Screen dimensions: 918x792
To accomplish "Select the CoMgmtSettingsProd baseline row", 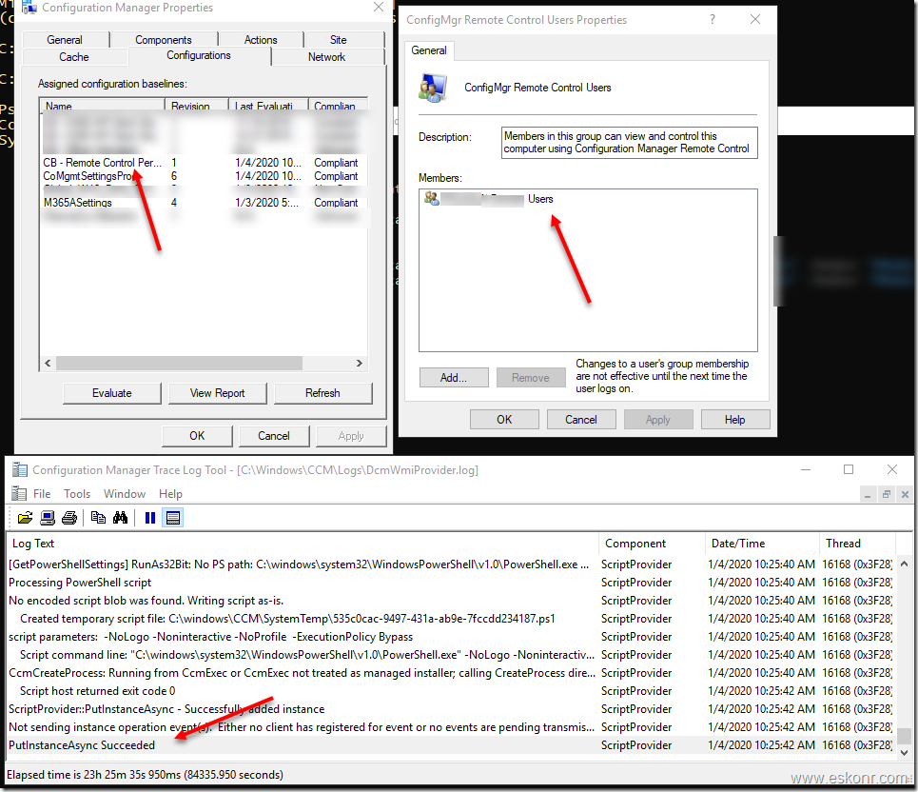I will (205, 176).
